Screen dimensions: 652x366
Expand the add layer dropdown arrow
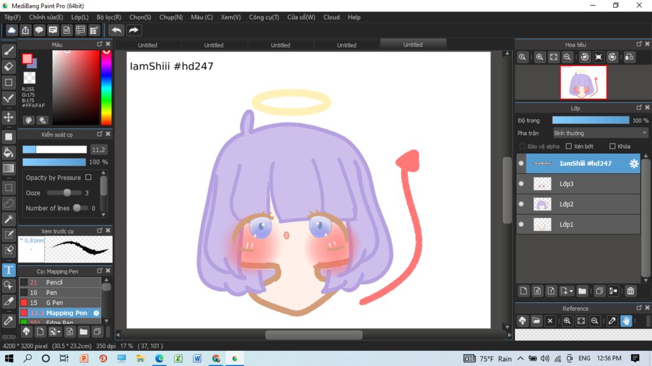click(x=571, y=291)
